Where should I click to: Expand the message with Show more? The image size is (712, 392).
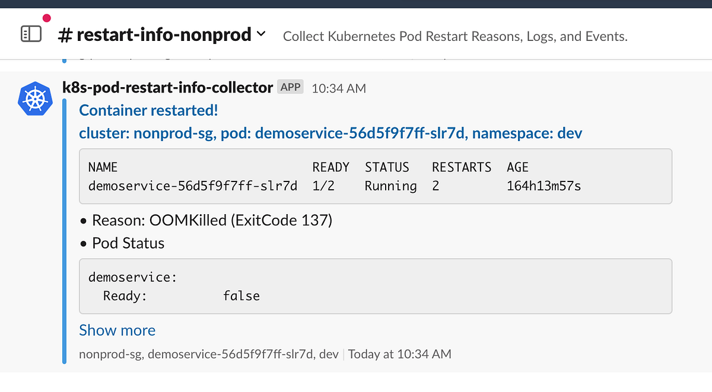coord(117,330)
